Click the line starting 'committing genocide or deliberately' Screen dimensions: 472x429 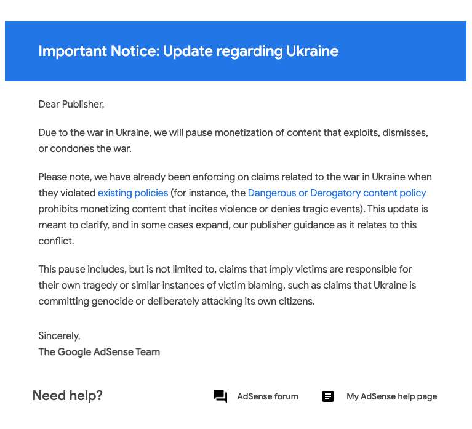point(177,302)
